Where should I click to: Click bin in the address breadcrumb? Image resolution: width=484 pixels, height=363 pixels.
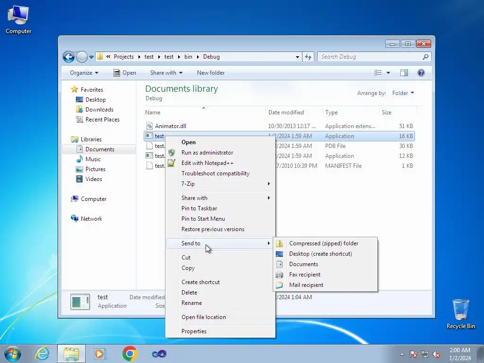point(188,57)
